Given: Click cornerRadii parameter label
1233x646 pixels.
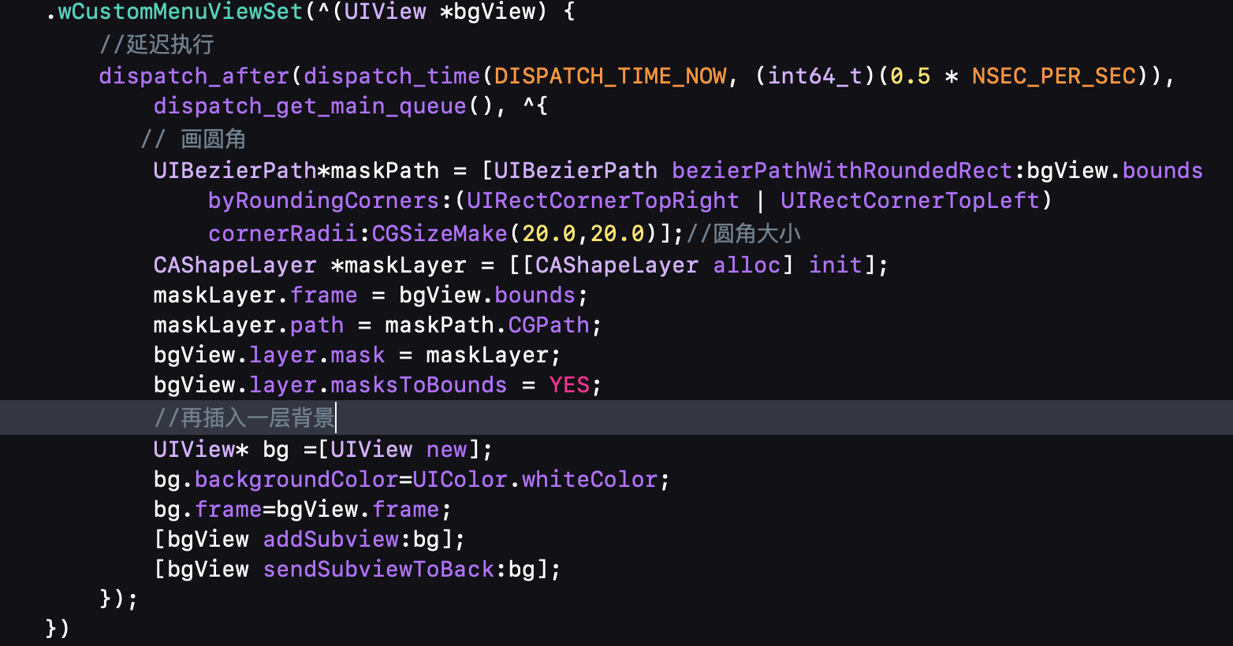Looking at the screenshot, I should pos(283,234).
